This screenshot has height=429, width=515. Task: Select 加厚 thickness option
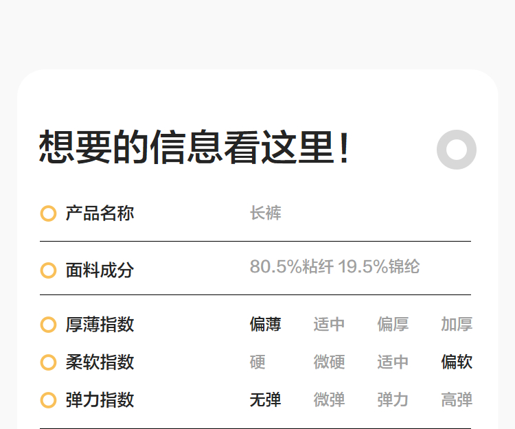[x=457, y=325]
